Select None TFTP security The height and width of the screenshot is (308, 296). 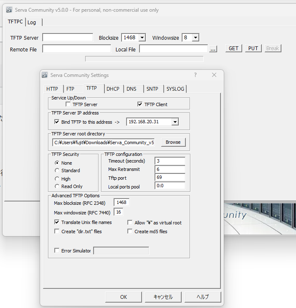(57, 163)
